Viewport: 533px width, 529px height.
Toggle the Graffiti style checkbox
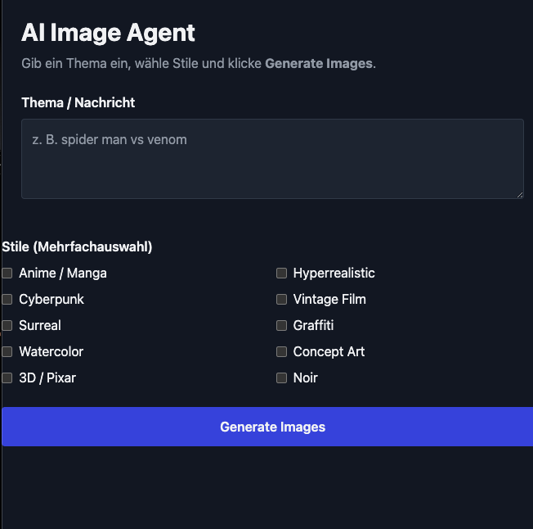(282, 325)
